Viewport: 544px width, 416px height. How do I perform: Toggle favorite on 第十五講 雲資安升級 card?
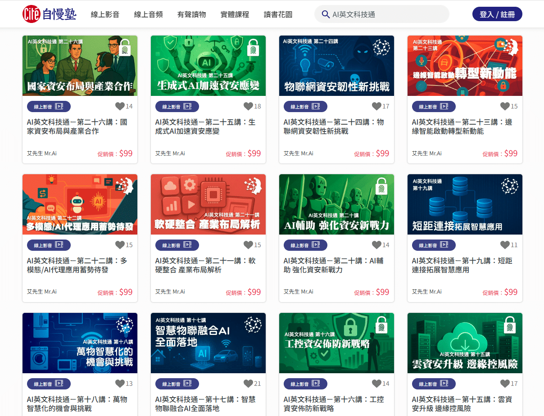coord(505,384)
